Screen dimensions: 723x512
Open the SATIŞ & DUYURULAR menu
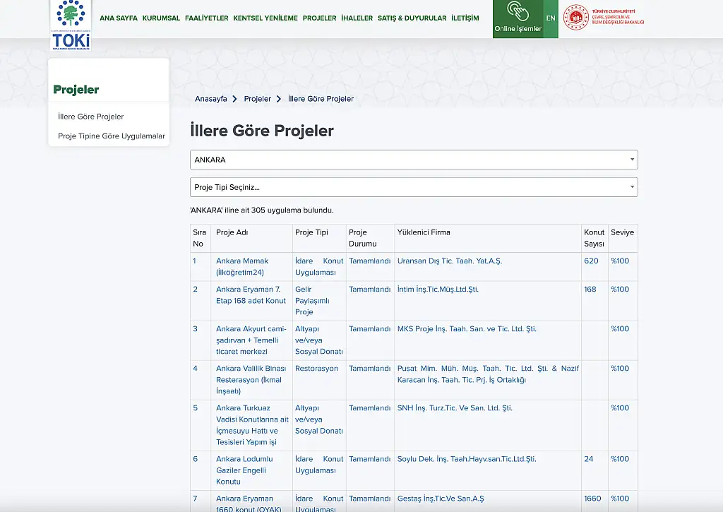pos(412,18)
